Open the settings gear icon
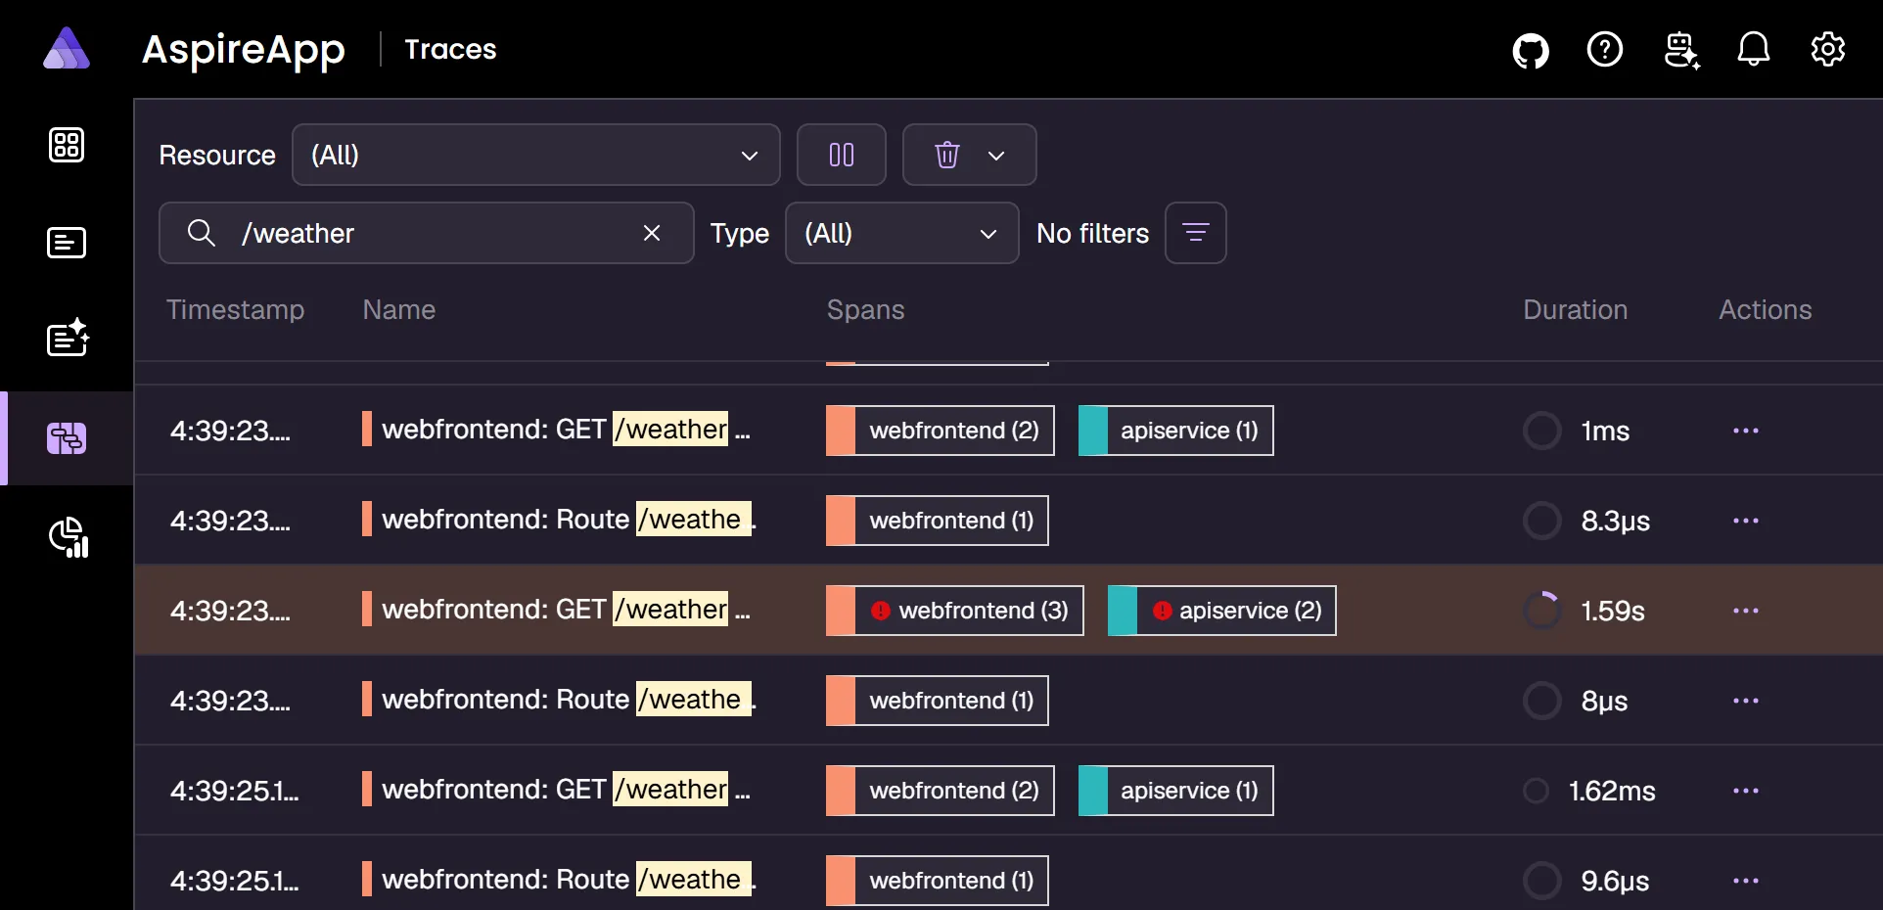1883x910 pixels. point(1828,49)
